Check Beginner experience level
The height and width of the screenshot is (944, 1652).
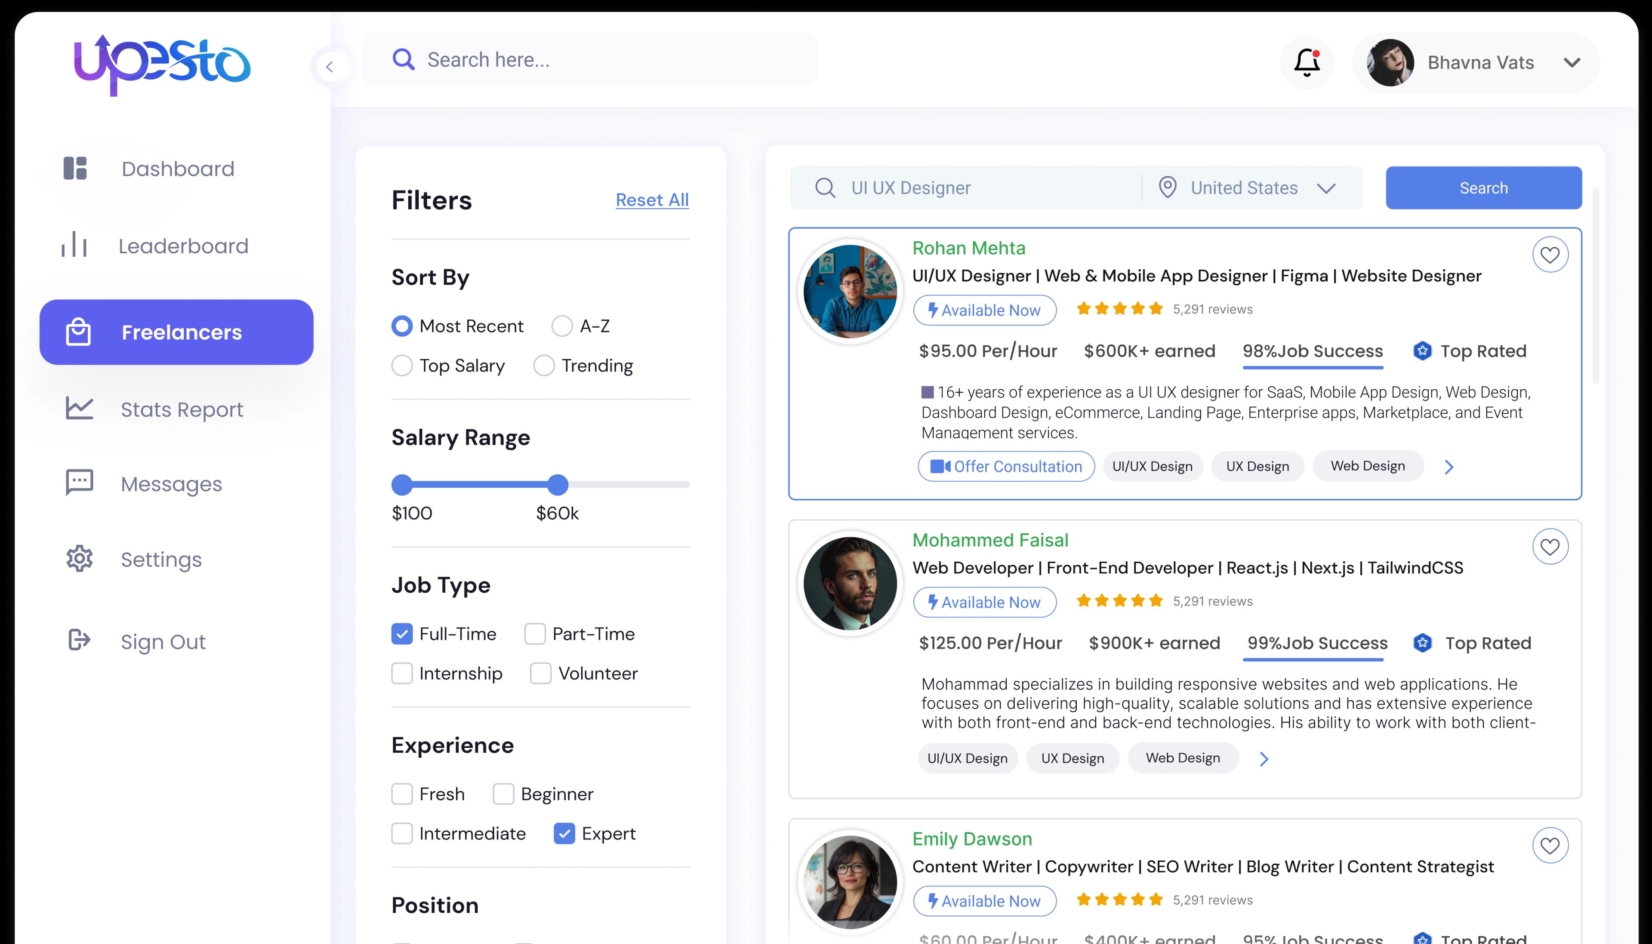pyautogui.click(x=503, y=793)
